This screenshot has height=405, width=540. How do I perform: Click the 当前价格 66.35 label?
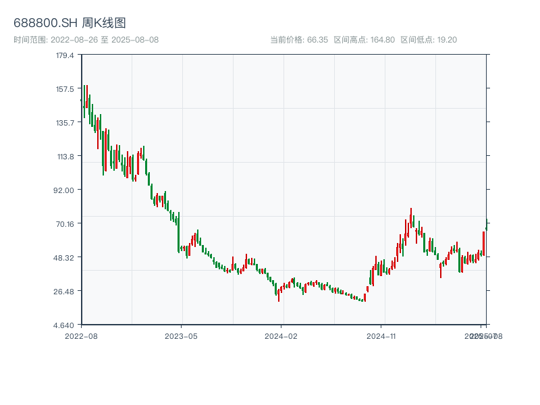[298, 40]
